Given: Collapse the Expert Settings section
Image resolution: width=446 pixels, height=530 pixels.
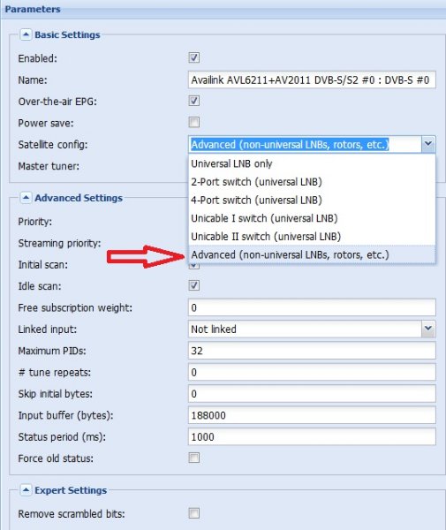Looking at the screenshot, I should pos(26,490).
